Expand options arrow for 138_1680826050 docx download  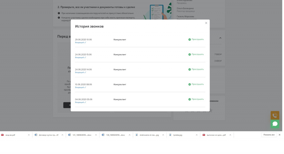130,135
